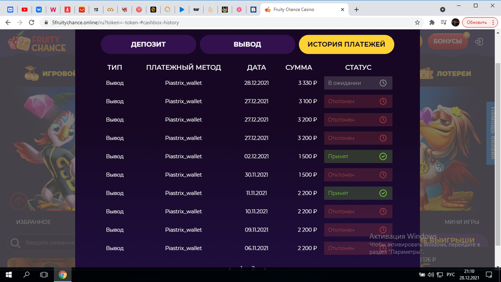Click the clock icon on pending 3 330 ₽ row
The width and height of the screenshot is (501, 282).
(383, 83)
